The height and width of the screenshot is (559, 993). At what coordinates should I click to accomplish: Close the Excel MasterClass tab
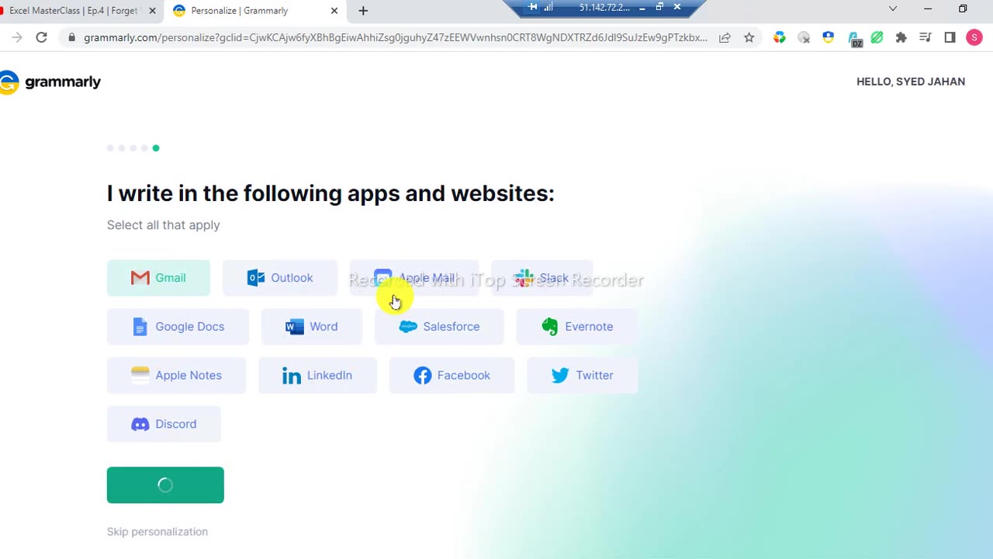152,11
